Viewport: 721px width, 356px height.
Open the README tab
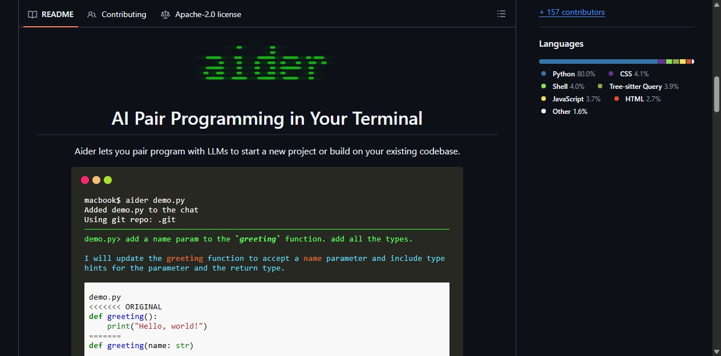(x=51, y=14)
